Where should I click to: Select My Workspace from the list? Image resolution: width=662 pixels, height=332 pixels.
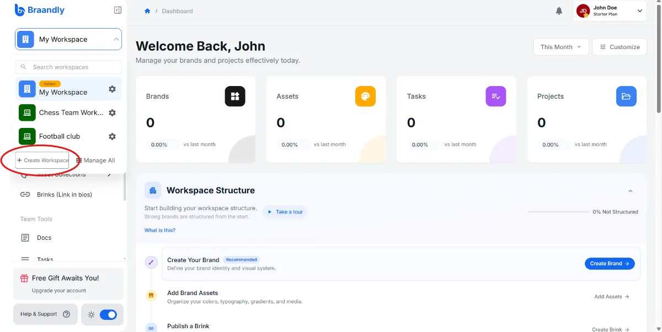(x=68, y=89)
